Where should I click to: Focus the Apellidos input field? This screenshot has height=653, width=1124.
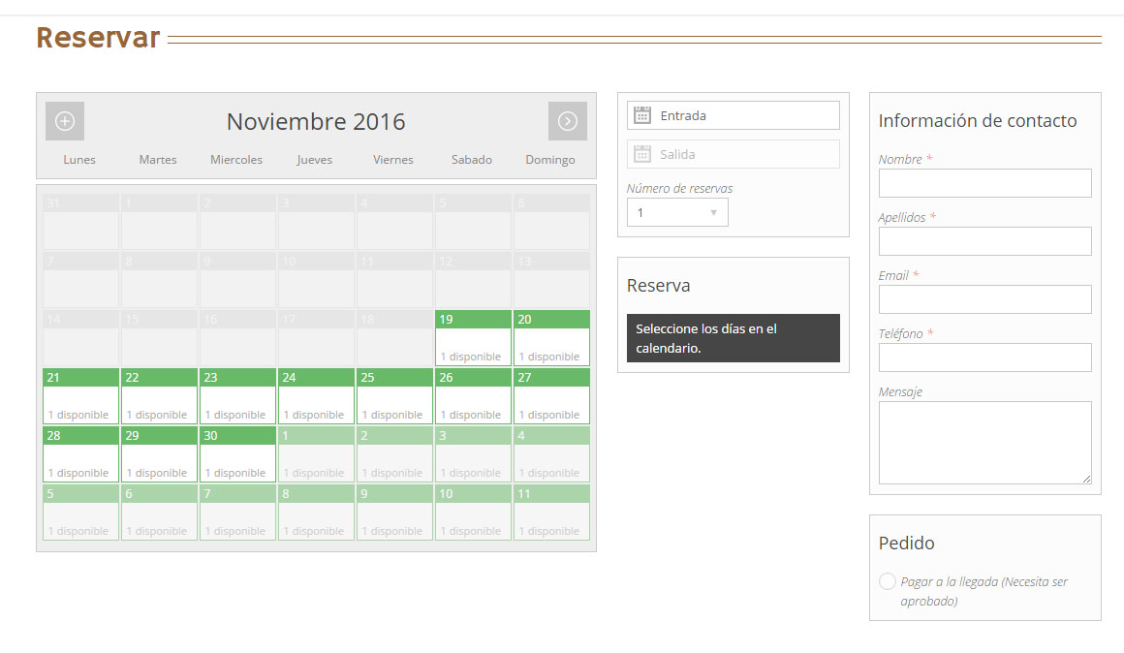(x=984, y=241)
